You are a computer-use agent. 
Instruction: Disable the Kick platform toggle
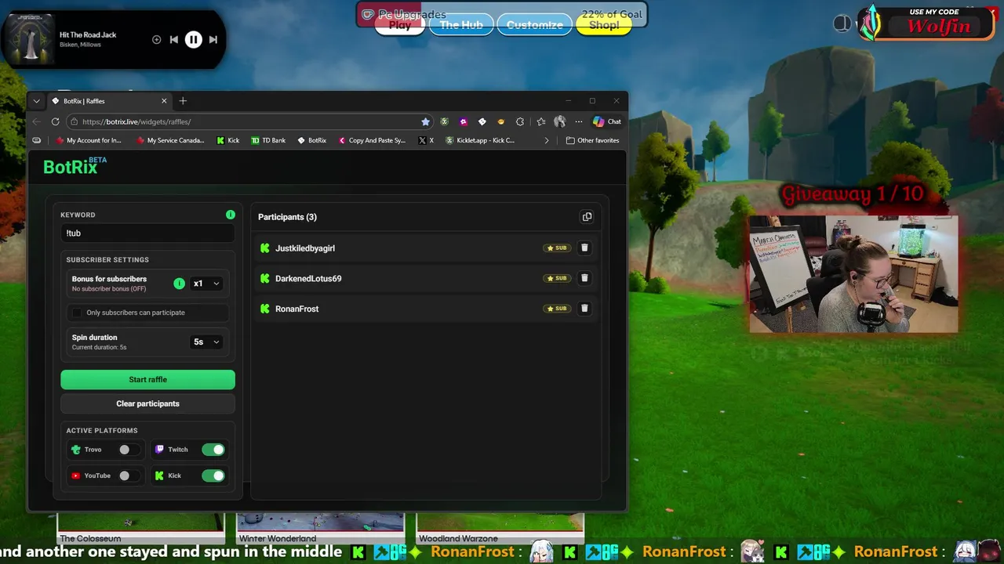pos(213,475)
